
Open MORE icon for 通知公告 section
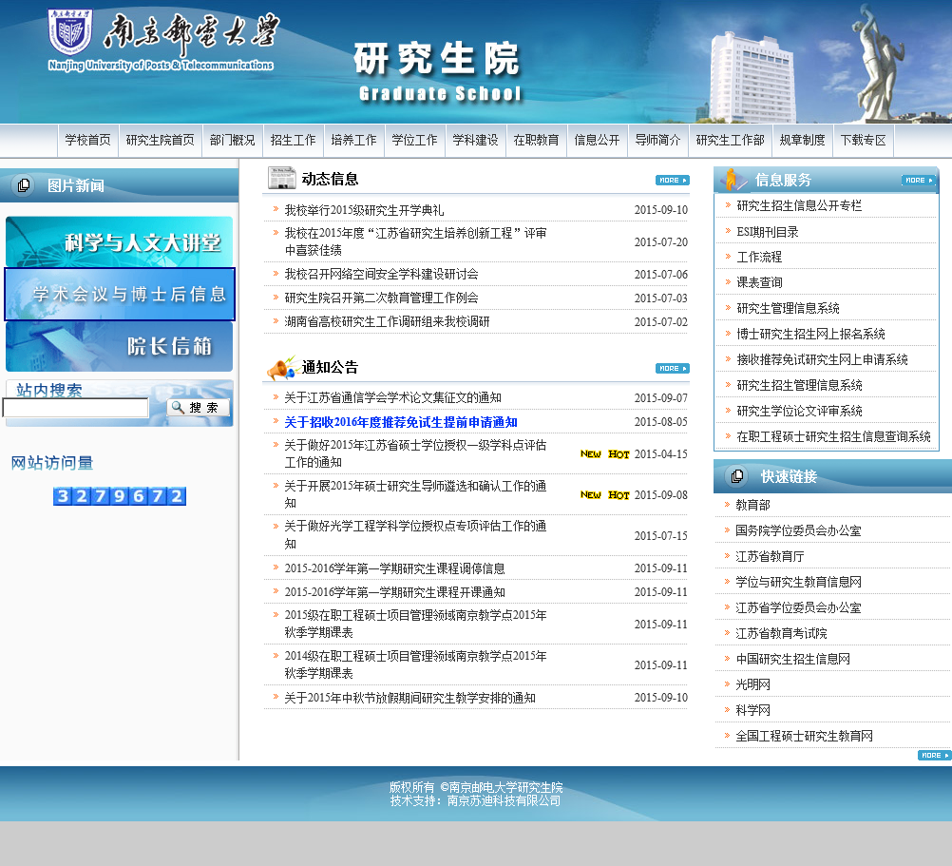pos(672,368)
